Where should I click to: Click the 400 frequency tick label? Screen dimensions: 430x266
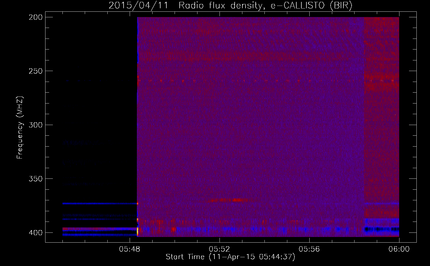coord(35,232)
